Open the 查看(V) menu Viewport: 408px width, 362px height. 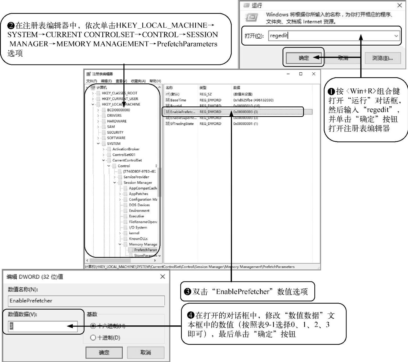coord(121,81)
